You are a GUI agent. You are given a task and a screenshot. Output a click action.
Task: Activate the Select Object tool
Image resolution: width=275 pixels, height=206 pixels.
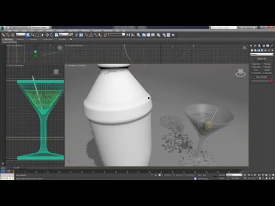tap(28, 35)
